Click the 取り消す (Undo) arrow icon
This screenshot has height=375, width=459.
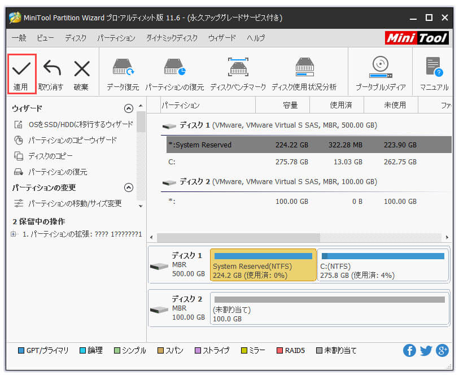point(52,68)
